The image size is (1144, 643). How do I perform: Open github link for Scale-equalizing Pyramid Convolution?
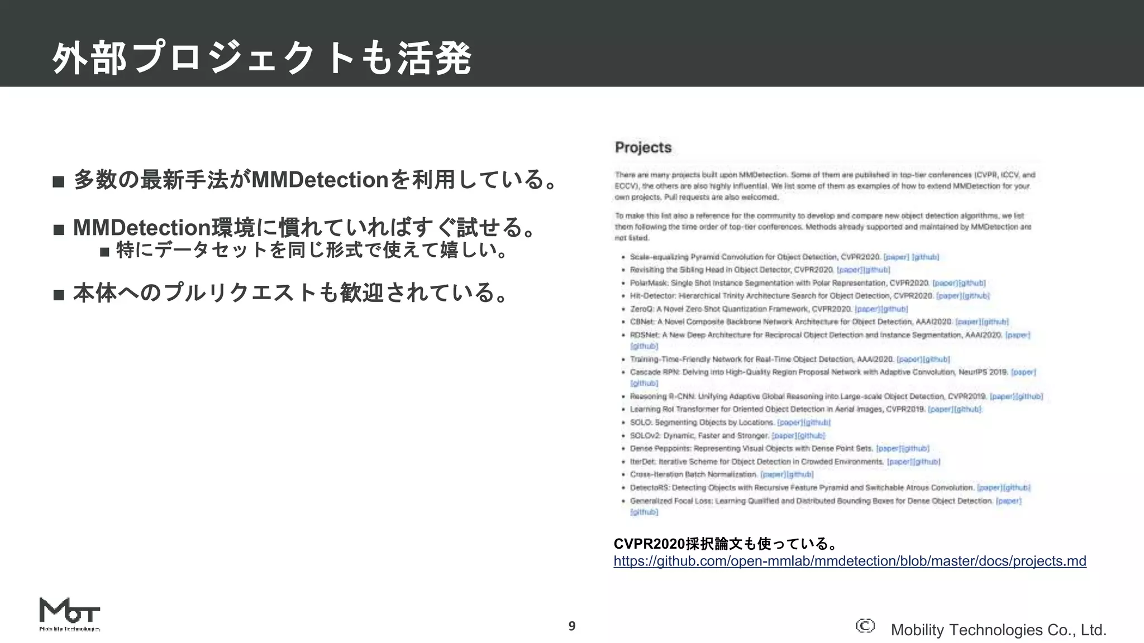[x=926, y=257]
